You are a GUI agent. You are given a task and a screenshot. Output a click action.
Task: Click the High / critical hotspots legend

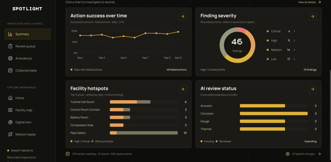[80, 142]
